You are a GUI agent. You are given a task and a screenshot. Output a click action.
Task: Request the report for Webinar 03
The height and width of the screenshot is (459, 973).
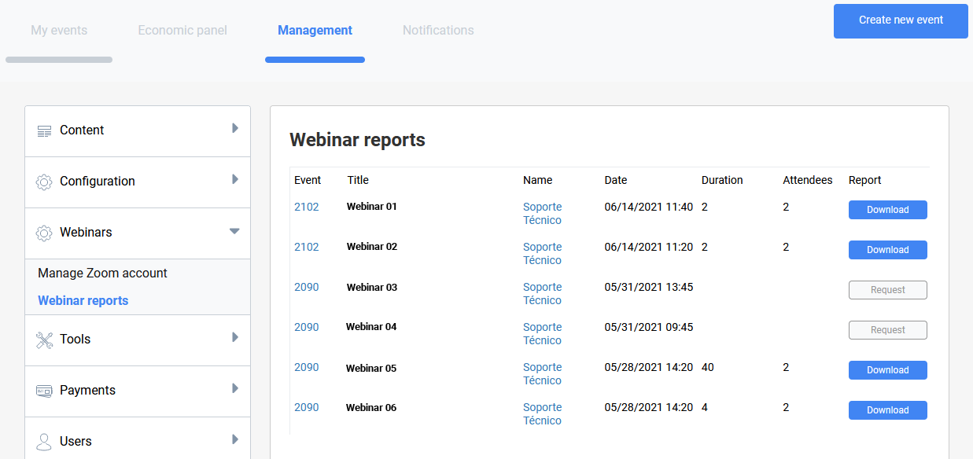coord(887,290)
